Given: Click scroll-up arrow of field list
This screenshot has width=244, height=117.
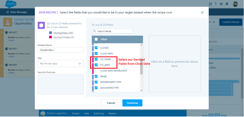Looking at the screenshot, I should pyautogui.click(x=141, y=45).
